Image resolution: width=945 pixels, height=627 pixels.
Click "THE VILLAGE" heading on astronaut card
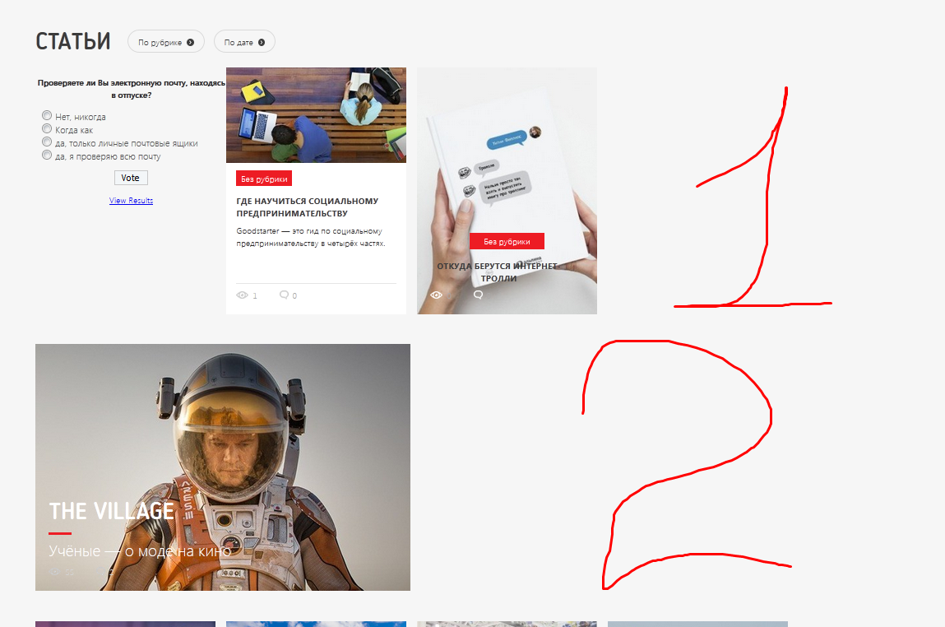(112, 511)
